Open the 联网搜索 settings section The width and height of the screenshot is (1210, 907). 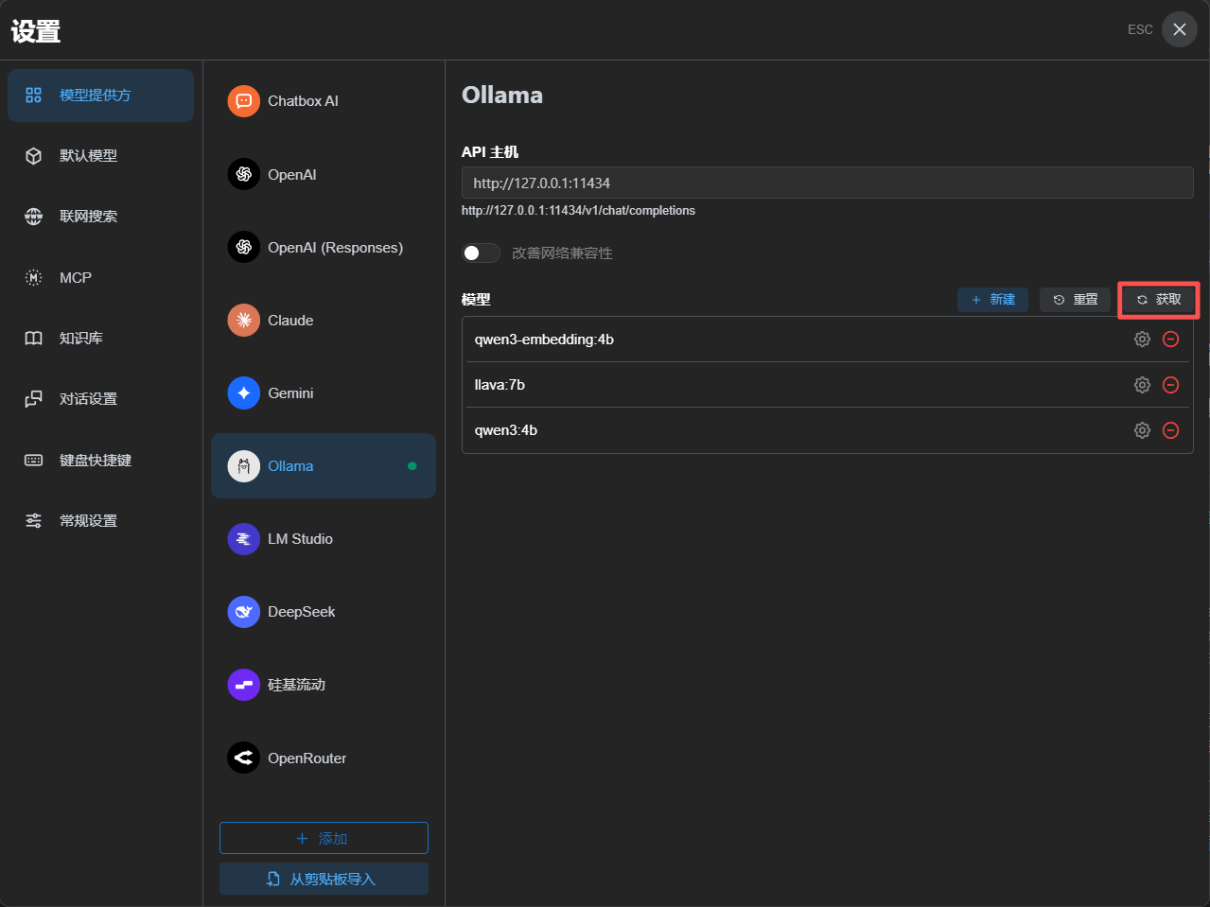(100, 217)
